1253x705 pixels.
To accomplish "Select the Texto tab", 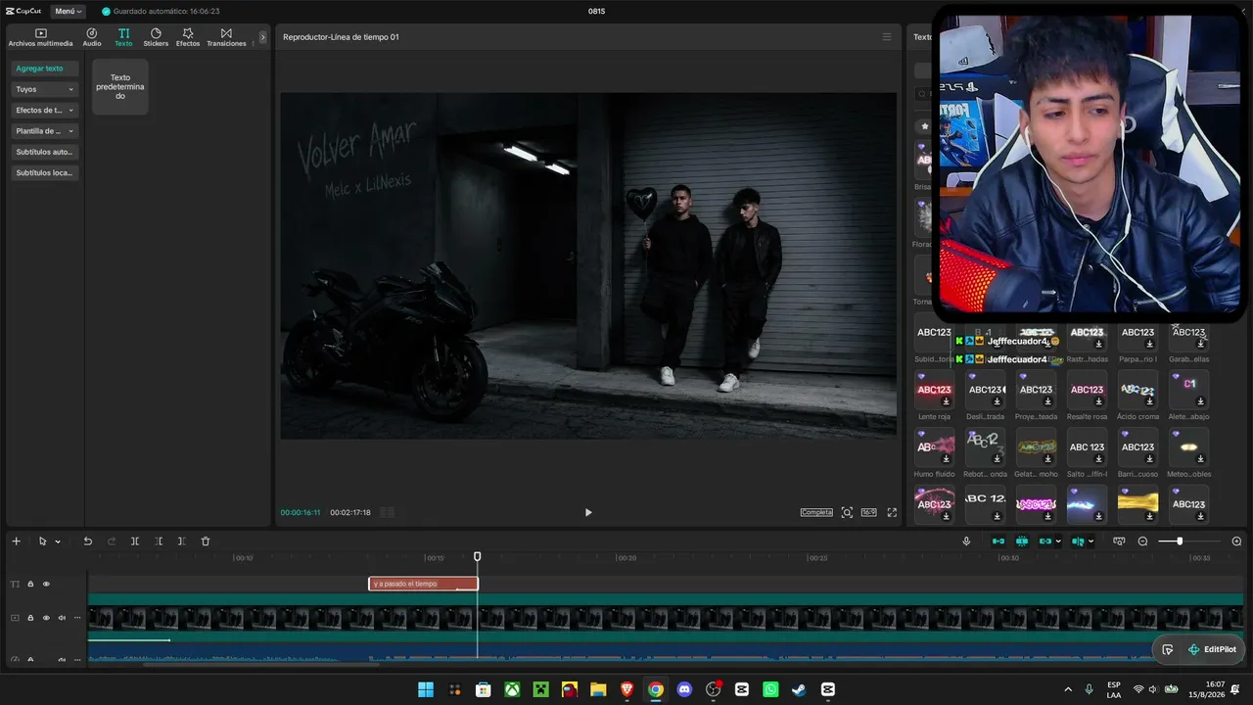I will [123, 37].
